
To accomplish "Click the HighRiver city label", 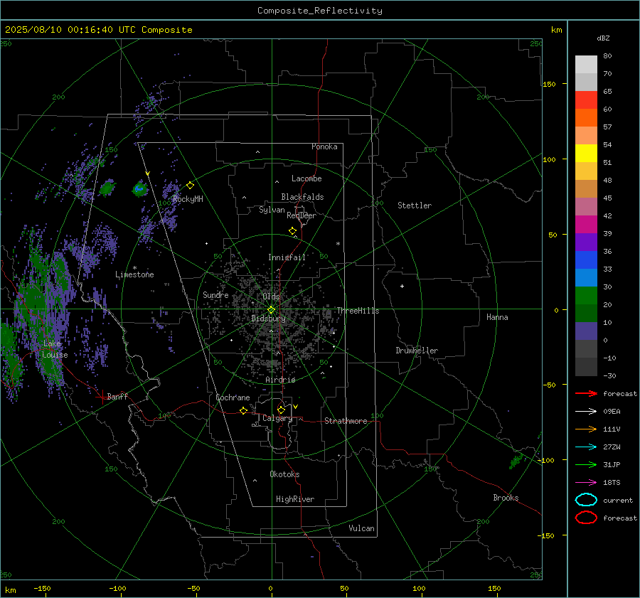I will [x=295, y=499].
